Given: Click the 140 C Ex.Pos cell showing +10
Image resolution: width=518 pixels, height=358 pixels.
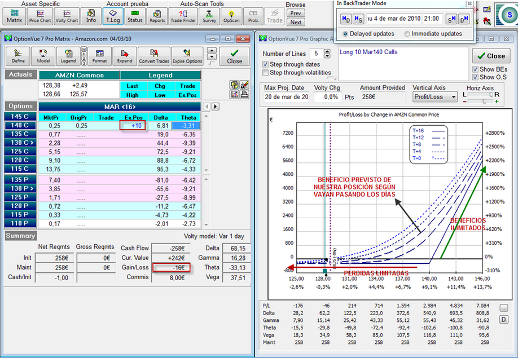Looking at the screenshot, I should pos(133,126).
